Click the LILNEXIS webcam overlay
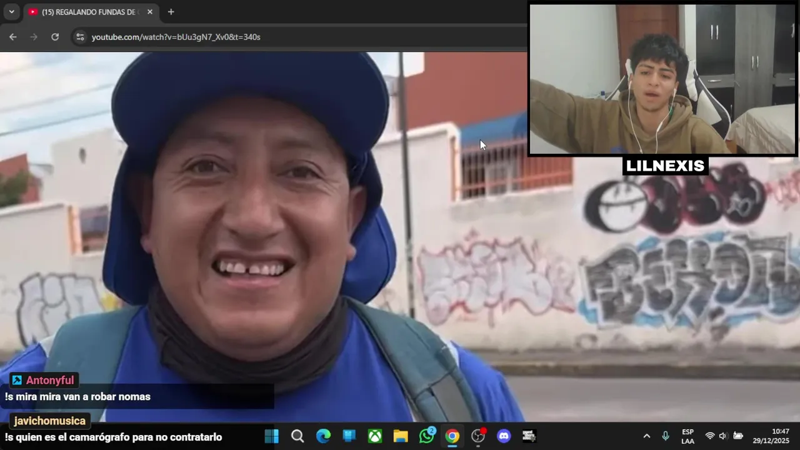The image size is (800, 450). click(x=662, y=79)
